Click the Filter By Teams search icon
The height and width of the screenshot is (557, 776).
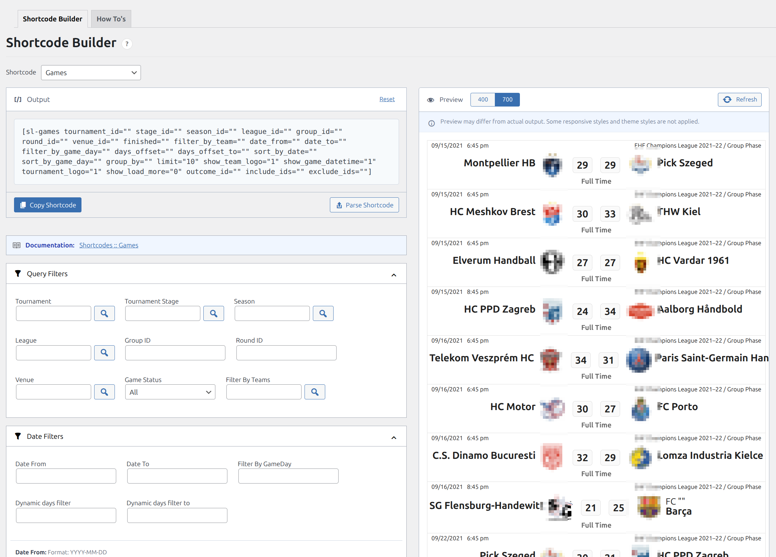click(x=315, y=392)
